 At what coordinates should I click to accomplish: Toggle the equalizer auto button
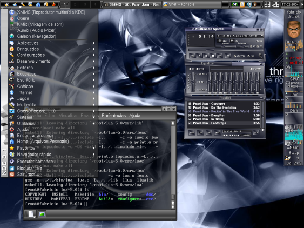(x=200, y=69)
